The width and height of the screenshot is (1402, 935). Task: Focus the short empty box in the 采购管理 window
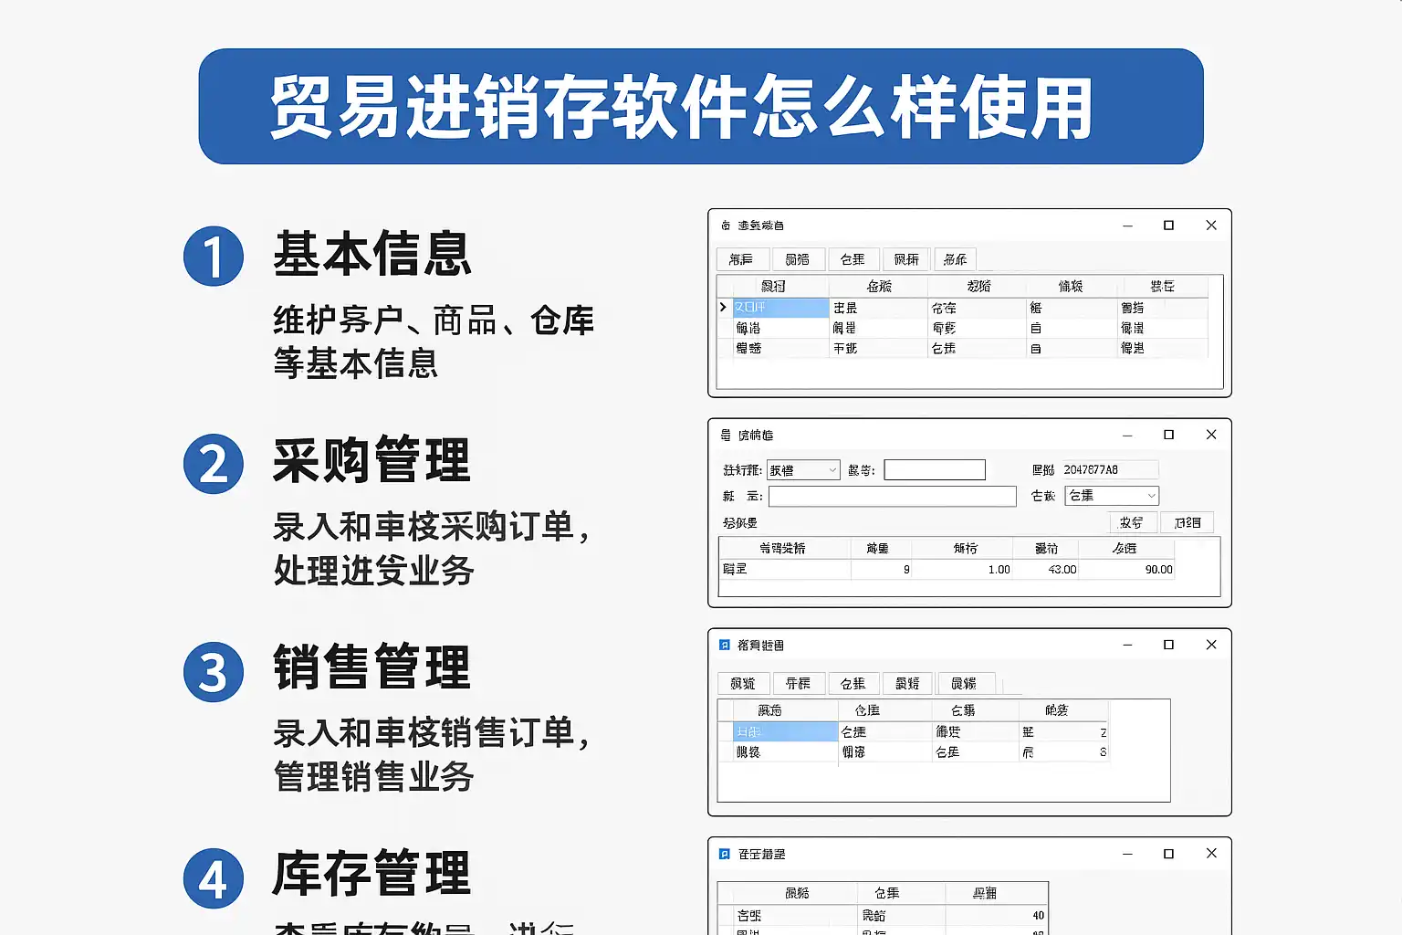click(935, 470)
